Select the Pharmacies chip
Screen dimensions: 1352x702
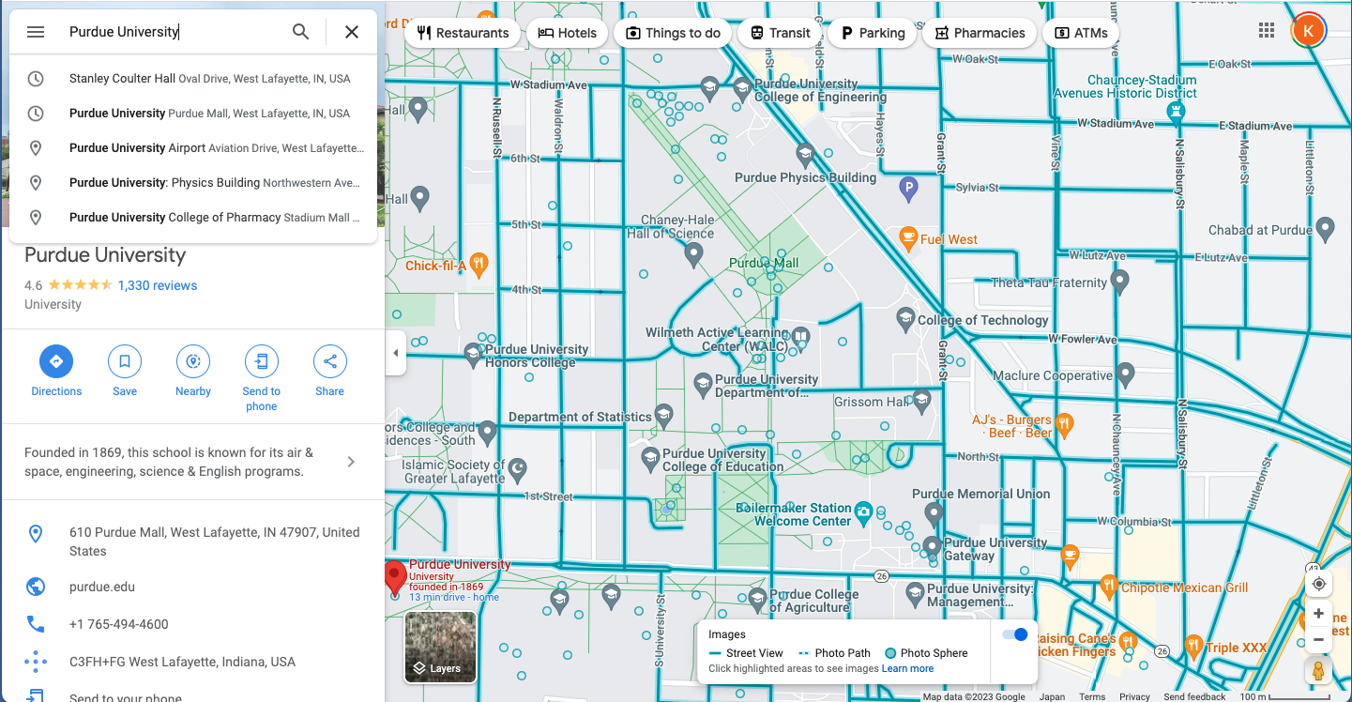[980, 33]
